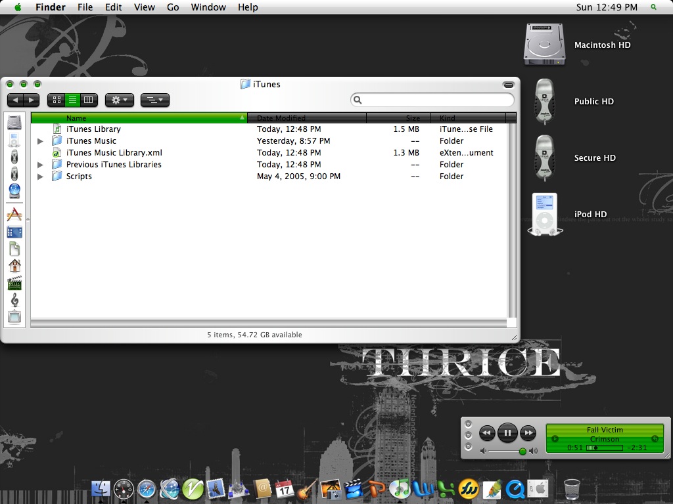The height and width of the screenshot is (504, 673).
Task: Skip to next track in iTunes mini player
Action: (x=528, y=433)
